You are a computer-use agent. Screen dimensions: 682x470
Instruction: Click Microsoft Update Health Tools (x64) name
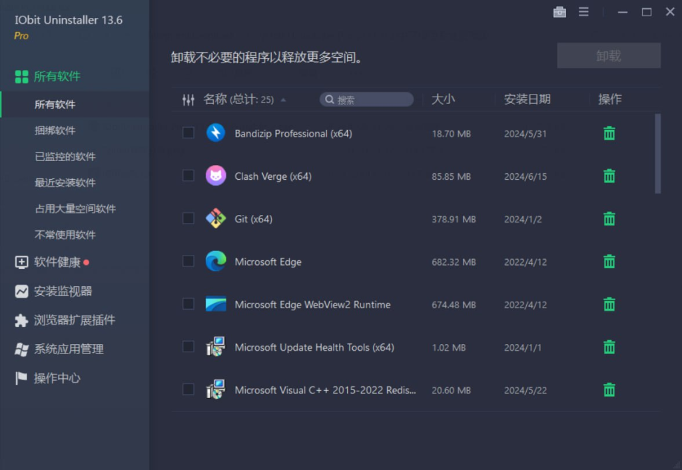pos(314,348)
